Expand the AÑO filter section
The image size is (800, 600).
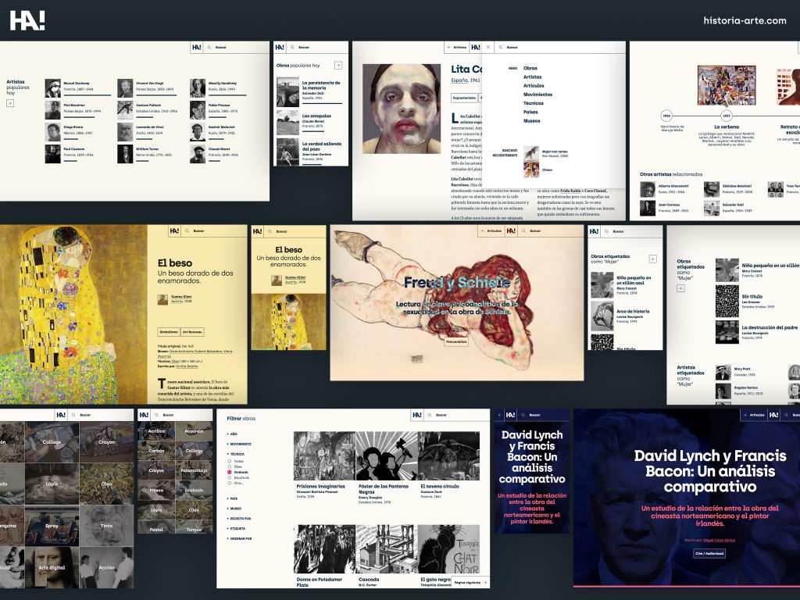232,434
